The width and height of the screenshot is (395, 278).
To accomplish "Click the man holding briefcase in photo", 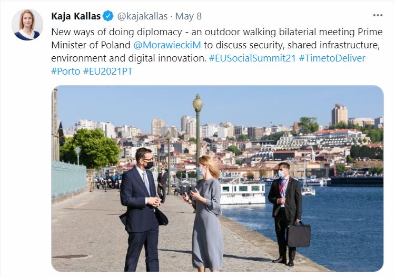I will (x=286, y=214).
